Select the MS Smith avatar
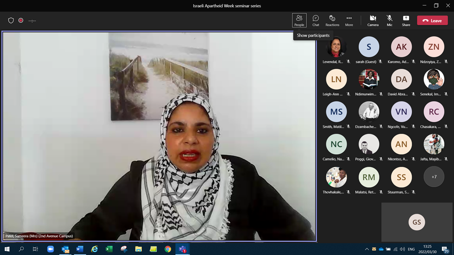 pos(336,112)
